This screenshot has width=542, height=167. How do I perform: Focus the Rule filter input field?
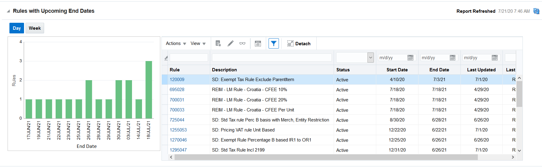click(x=189, y=58)
